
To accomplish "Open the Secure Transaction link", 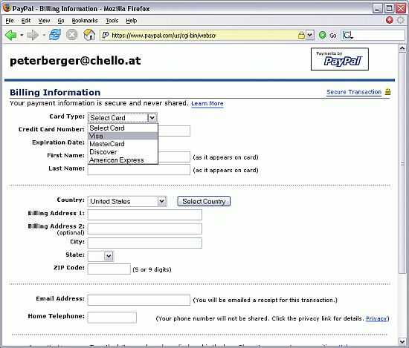I will click(x=354, y=92).
